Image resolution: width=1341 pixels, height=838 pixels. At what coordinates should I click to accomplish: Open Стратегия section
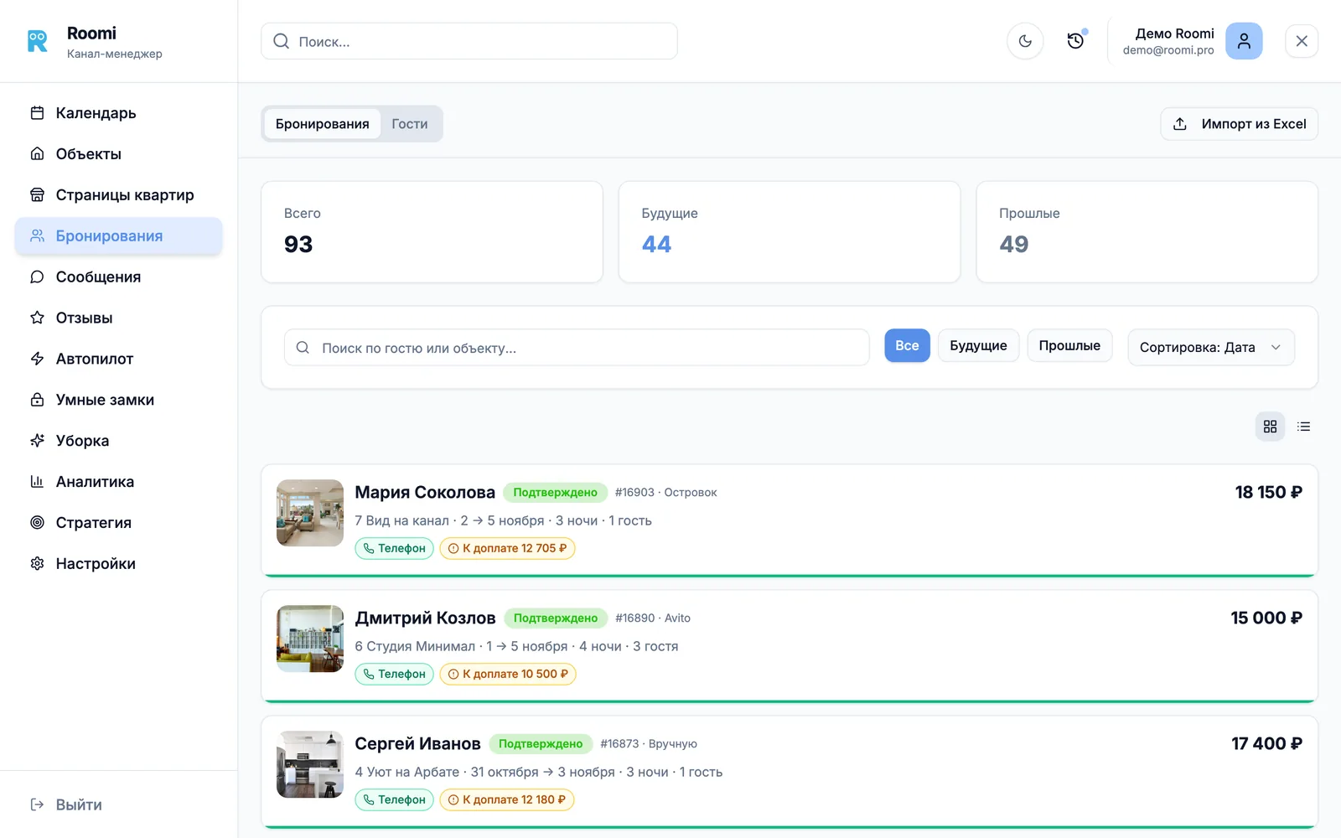(x=118, y=523)
